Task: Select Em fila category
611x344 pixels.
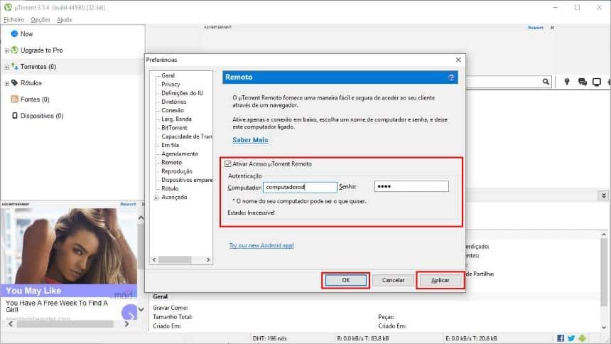Action: click(170, 145)
